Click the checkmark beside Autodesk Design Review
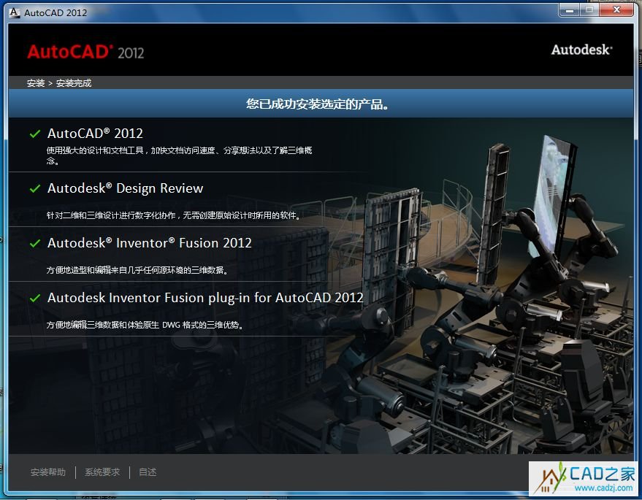This screenshot has height=500, width=642. coord(34,188)
